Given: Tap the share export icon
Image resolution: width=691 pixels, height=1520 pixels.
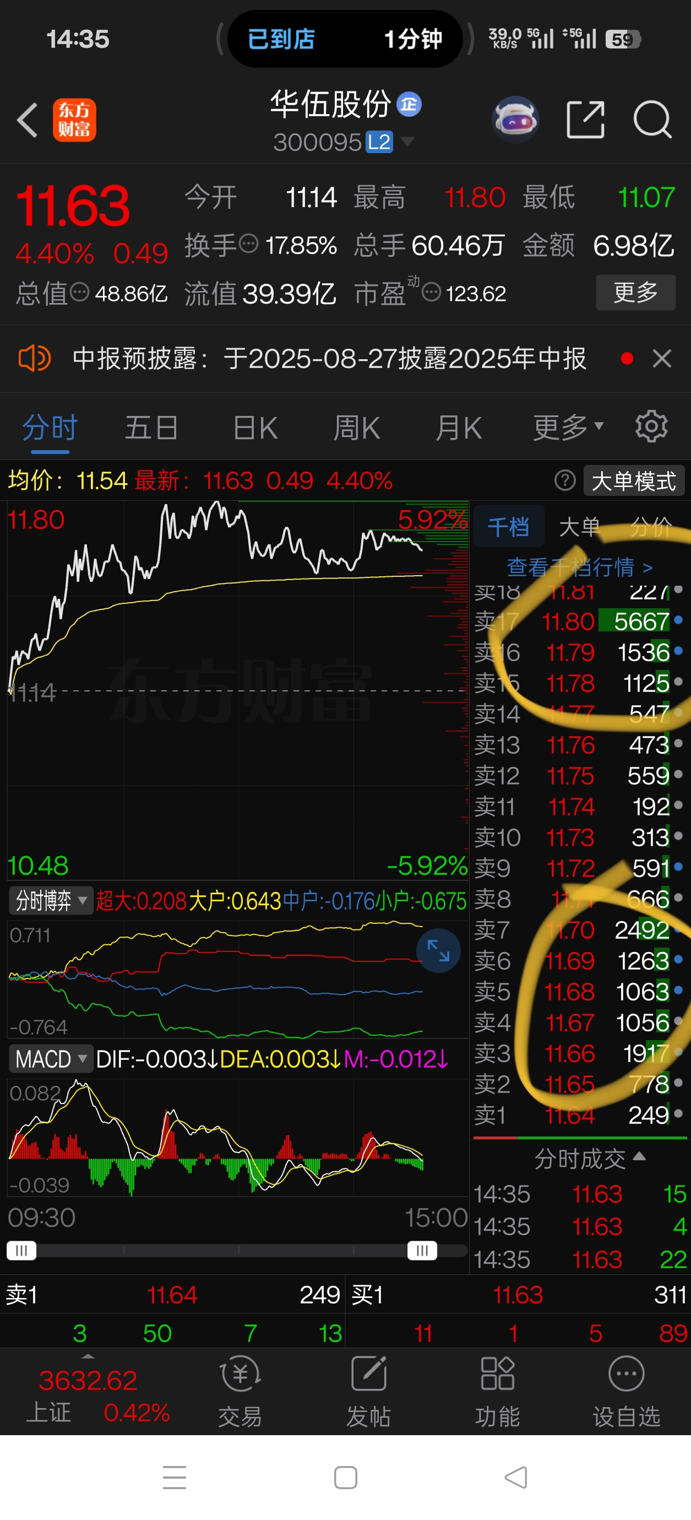Looking at the screenshot, I should pos(585,120).
